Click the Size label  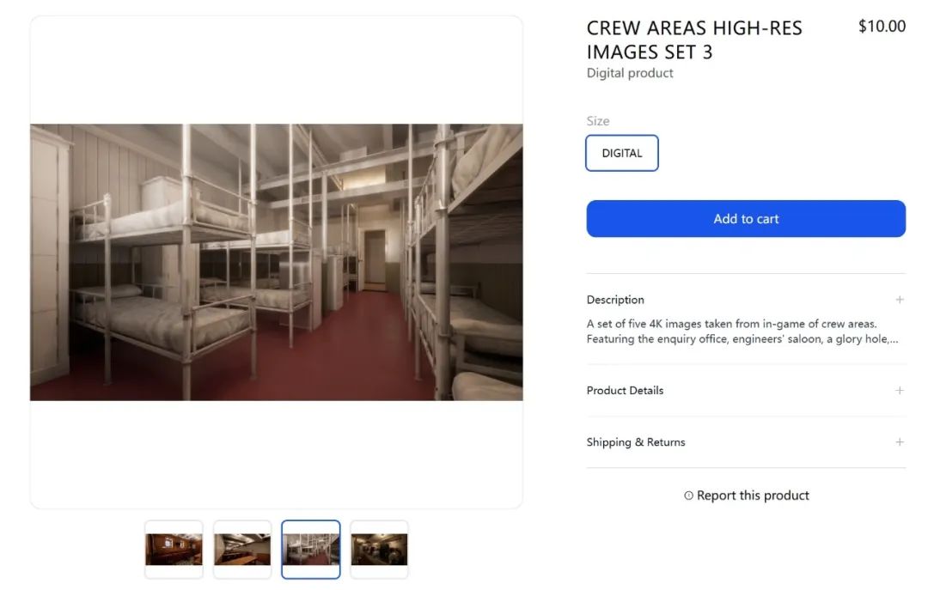click(598, 121)
